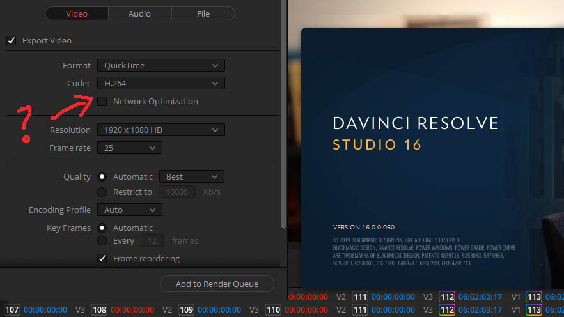Select clip 110 in the timeline strip
564x317 pixels.
point(273,309)
